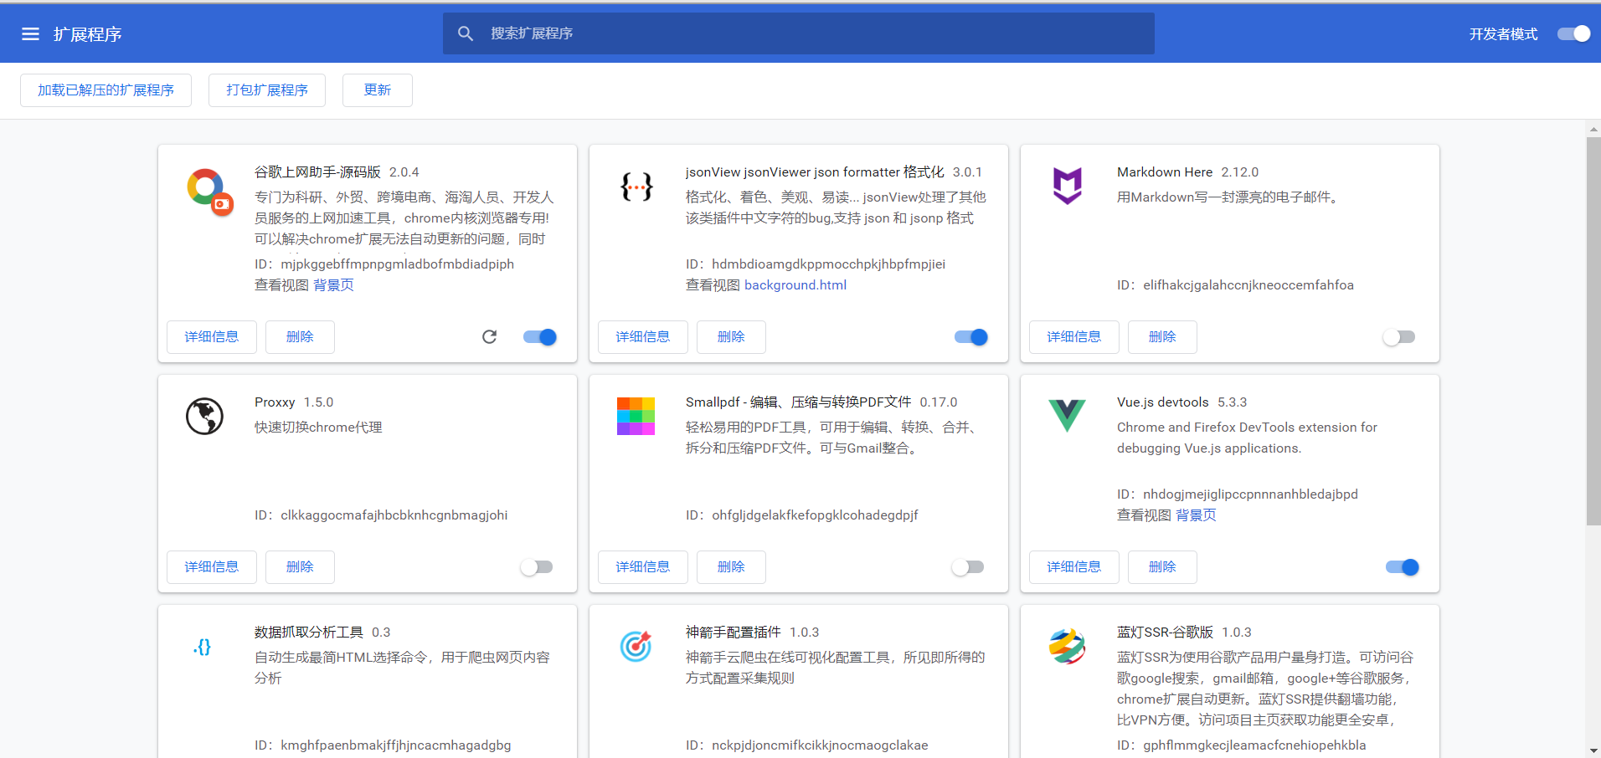Click the 更新 button
Screen dimensions: 1601x758
[378, 90]
